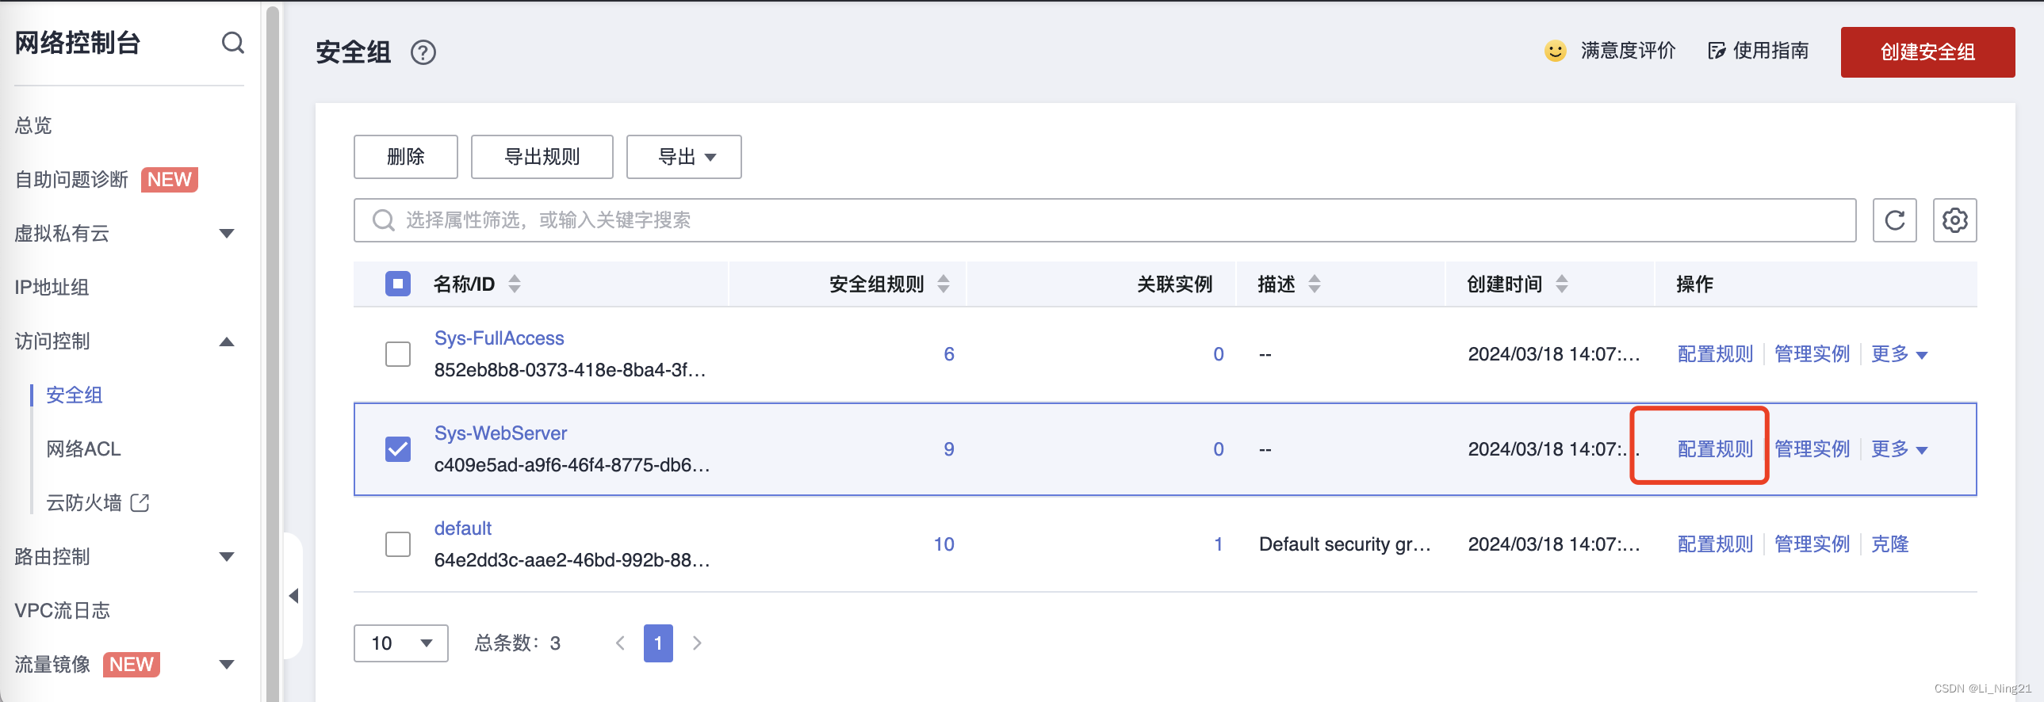Uncheck the Sys-WebServer row checkbox
The image size is (2044, 702).
click(x=397, y=449)
